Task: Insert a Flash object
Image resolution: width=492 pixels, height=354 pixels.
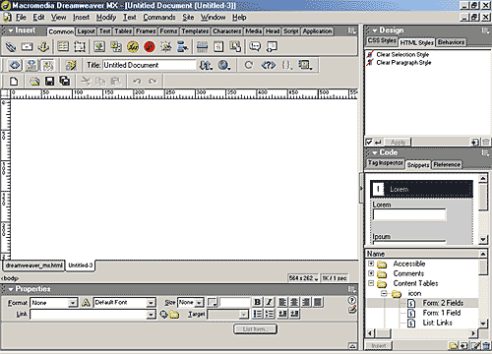Action: [x=150, y=47]
